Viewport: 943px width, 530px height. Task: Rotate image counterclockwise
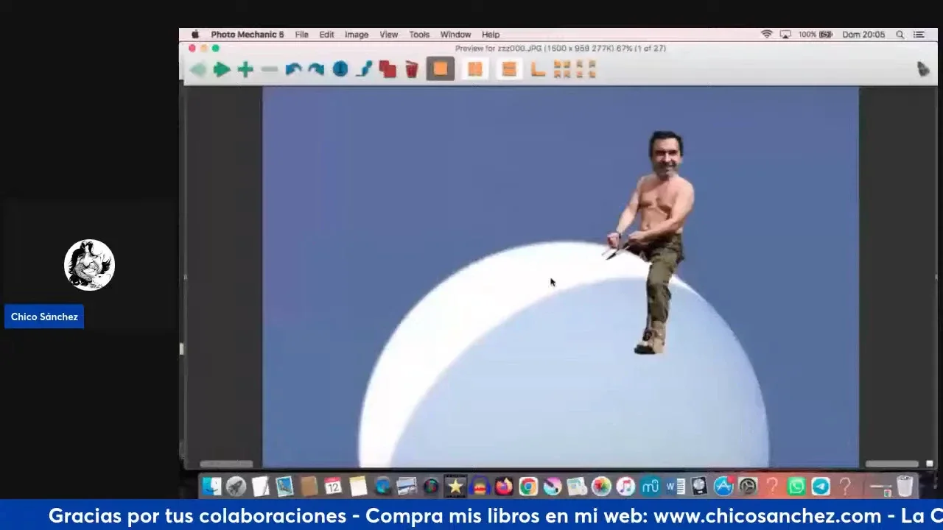(x=293, y=69)
